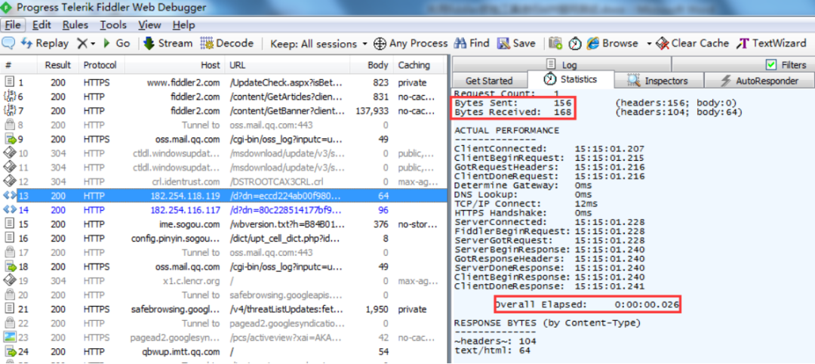815x364 pixels.
Task: Click the # column header
Action: click(x=19, y=65)
